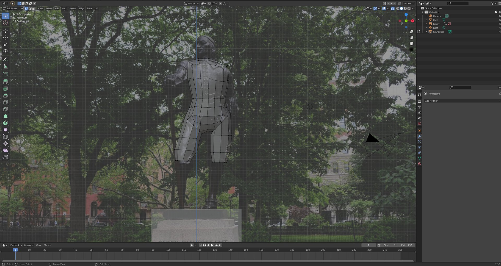Open the UV menu
The height and width of the screenshot is (266, 501).
[96, 8]
